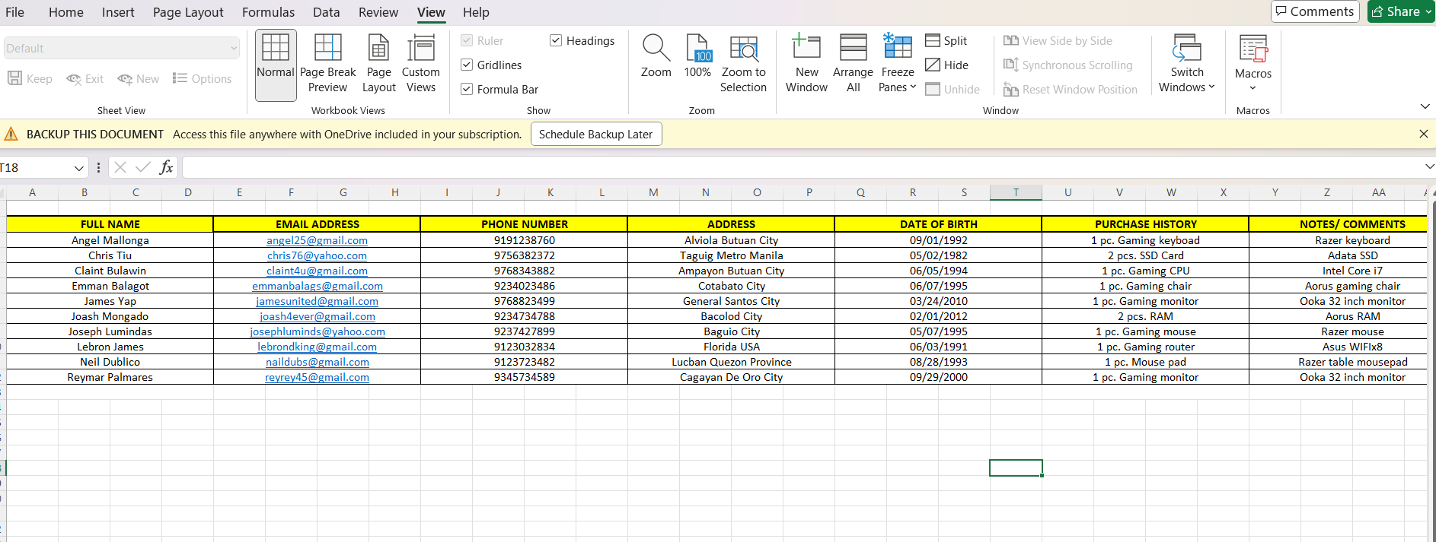Image resolution: width=1436 pixels, height=542 pixels.
Task: Open reyrey45@gmail.com email link
Action: [x=317, y=377]
